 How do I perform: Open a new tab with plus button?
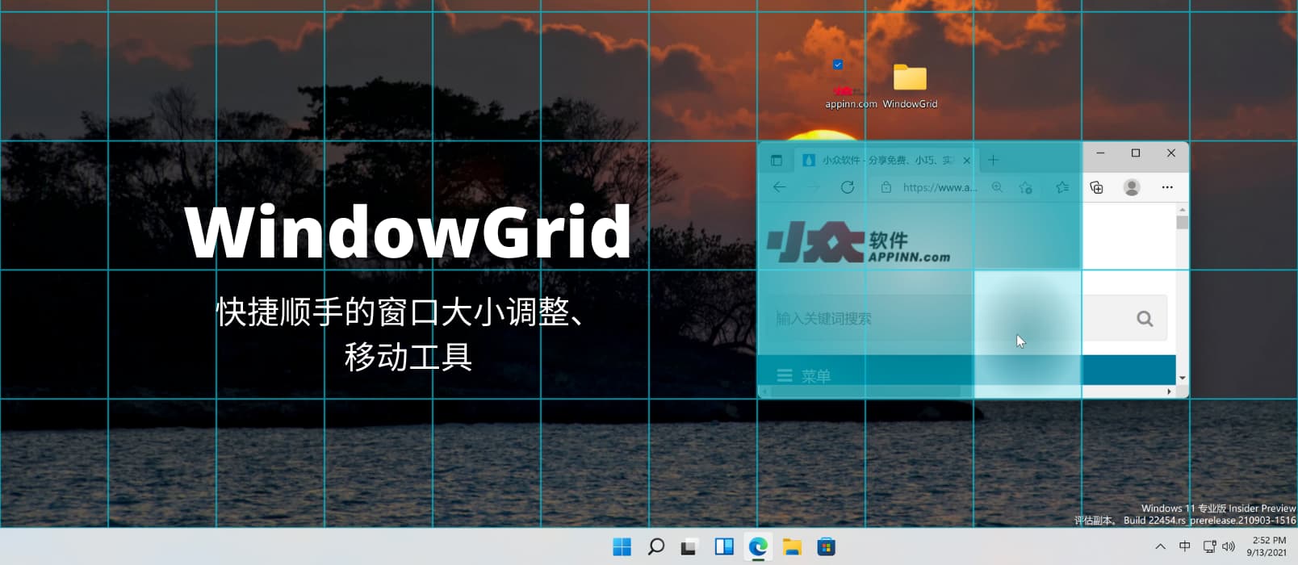click(994, 160)
